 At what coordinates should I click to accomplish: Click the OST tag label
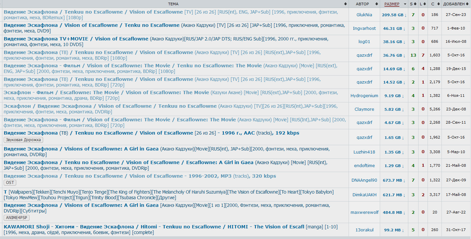(10, 183)
